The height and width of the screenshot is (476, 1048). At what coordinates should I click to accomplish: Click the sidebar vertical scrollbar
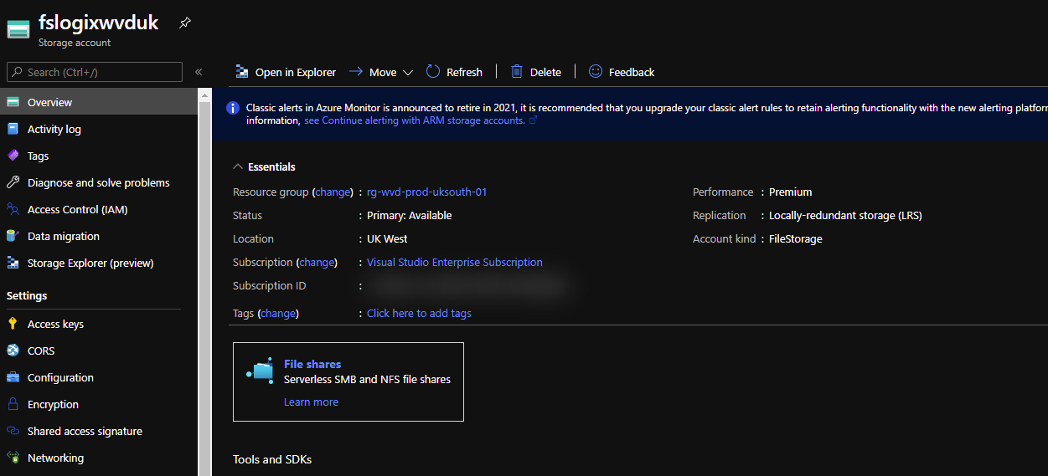click(x=204, y=289)
